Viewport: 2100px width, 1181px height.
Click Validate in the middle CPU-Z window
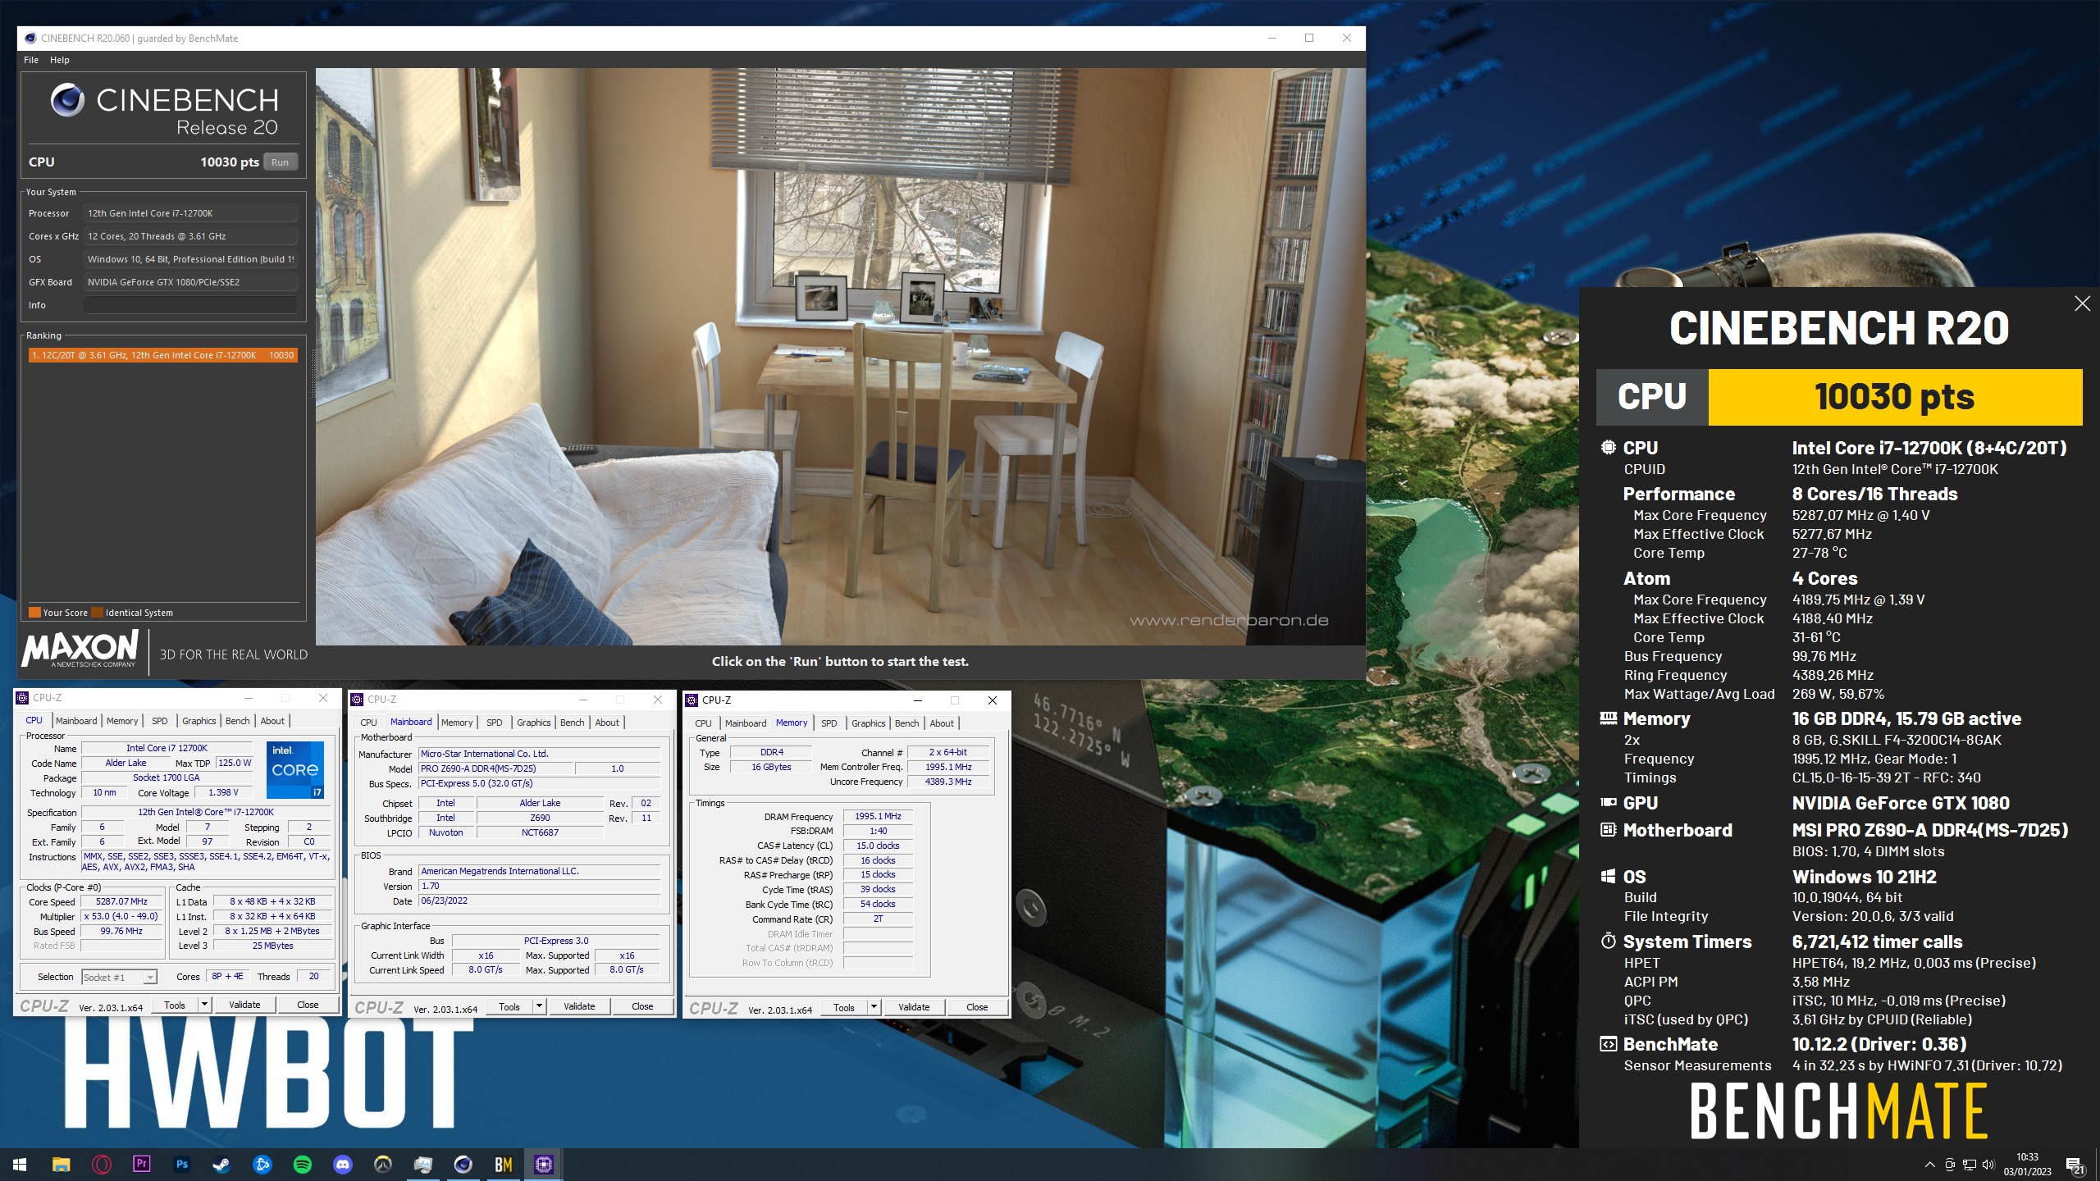(x=579, y=1006)
